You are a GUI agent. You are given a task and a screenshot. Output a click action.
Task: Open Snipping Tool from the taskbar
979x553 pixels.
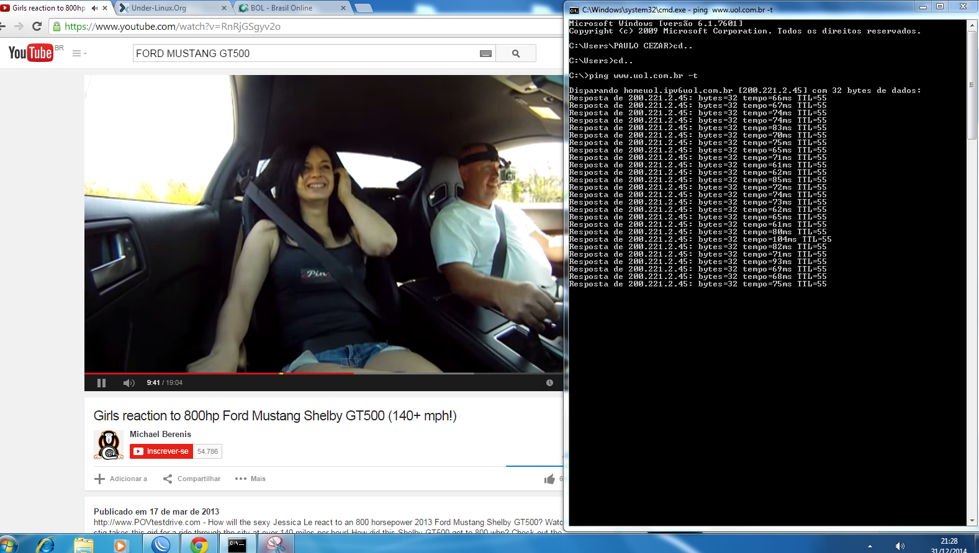pyautogui.click(x=275, y=544)
